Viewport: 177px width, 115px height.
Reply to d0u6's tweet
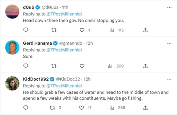(26, 30)
